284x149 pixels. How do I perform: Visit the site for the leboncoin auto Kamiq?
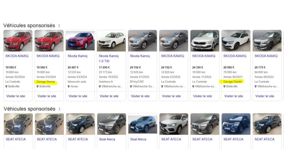tap(78, 96)
